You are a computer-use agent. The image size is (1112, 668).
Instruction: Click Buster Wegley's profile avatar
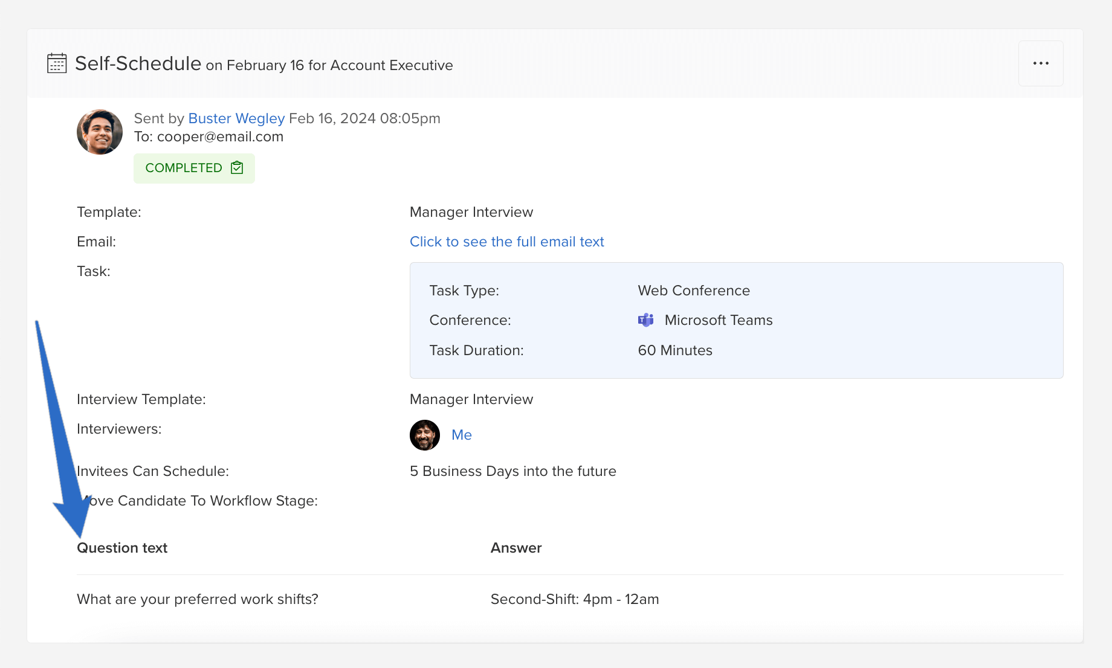click(99, 132)
